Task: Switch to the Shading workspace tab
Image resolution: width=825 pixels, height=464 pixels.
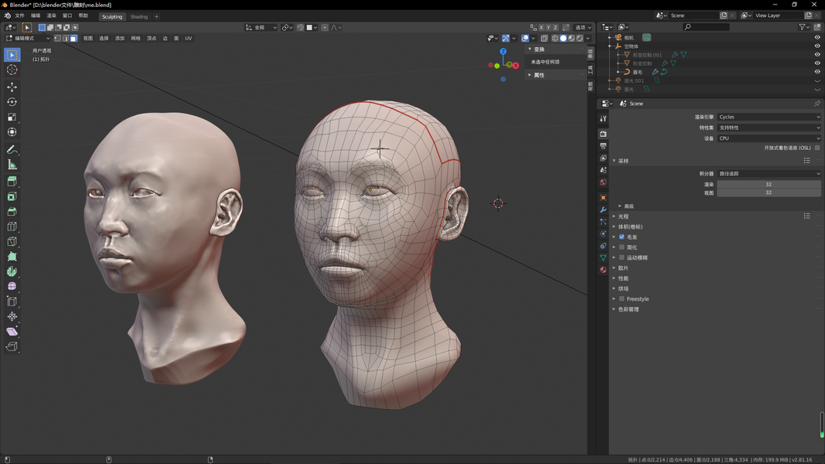Action: click(x=139, y=16)
